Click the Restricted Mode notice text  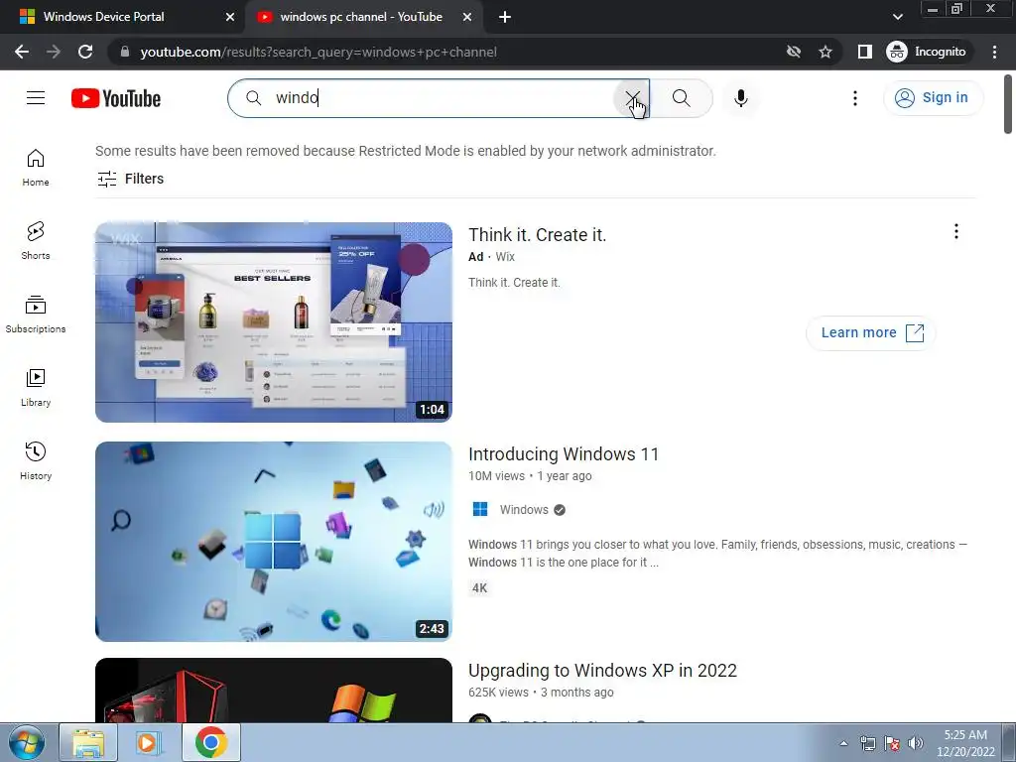click(406, 151)
